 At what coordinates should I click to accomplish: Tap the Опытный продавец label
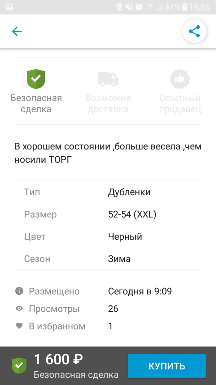180,104
